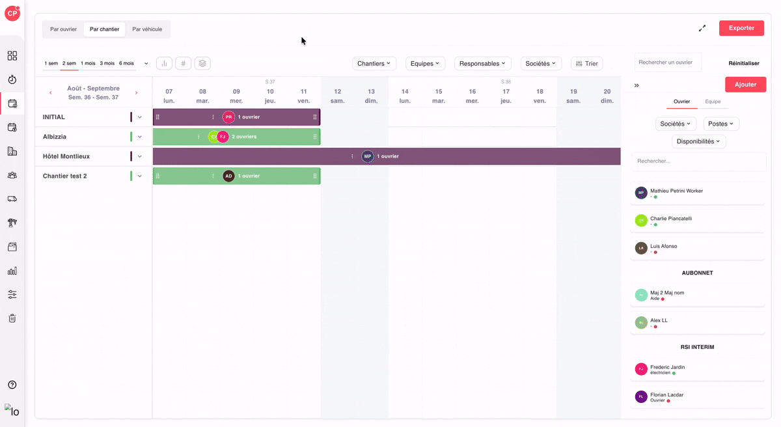Toggle the bar chart view button
Image resolution: width=781 pixels, height=427 pixels.
pos(164,63)
